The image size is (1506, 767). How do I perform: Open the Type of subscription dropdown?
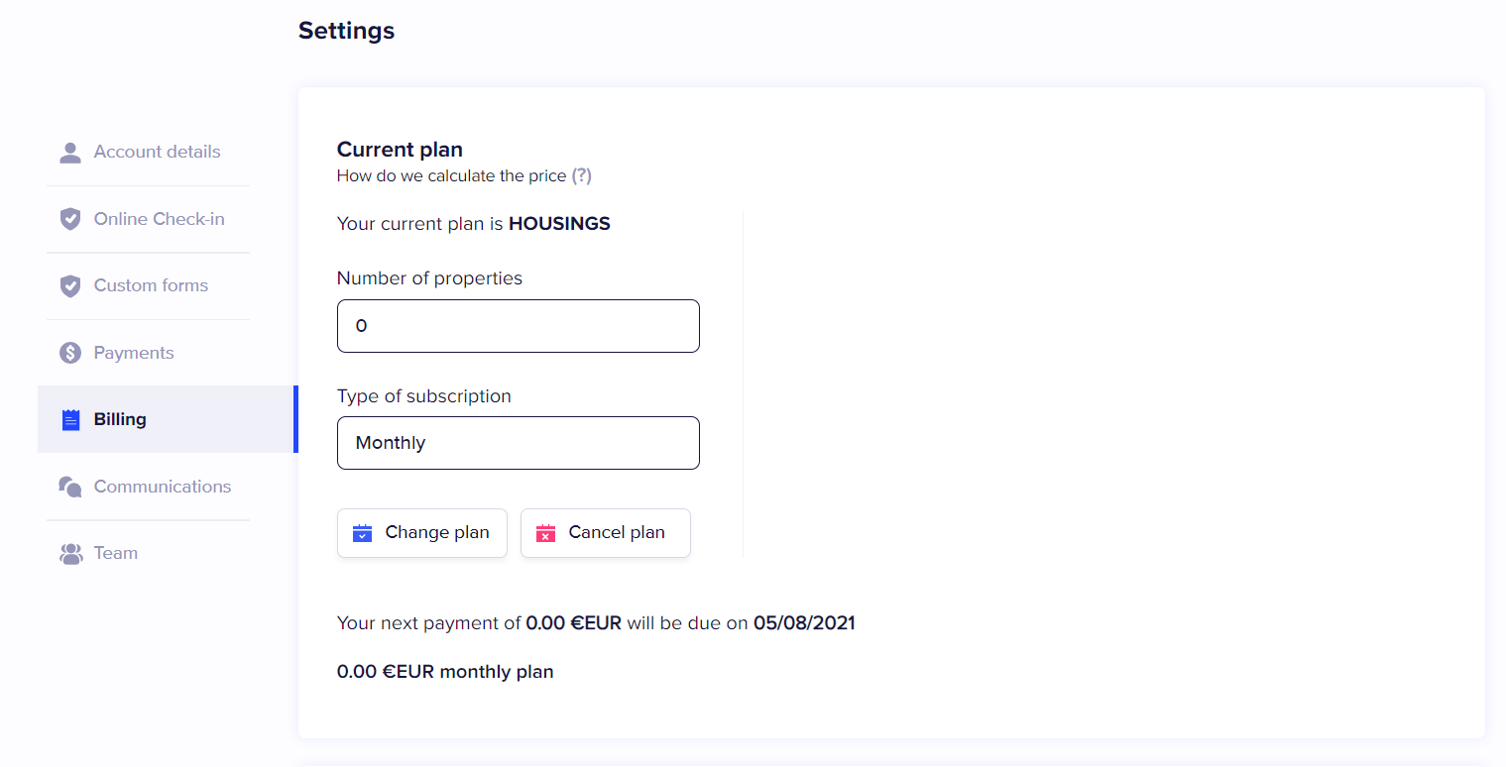tap(518, 443)
